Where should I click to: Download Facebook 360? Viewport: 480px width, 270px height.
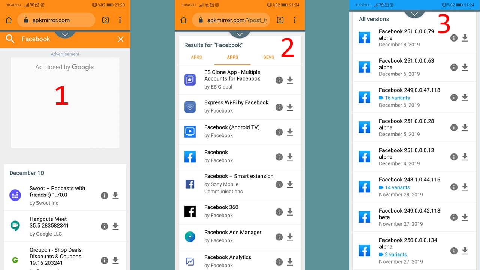coord(290,212)
